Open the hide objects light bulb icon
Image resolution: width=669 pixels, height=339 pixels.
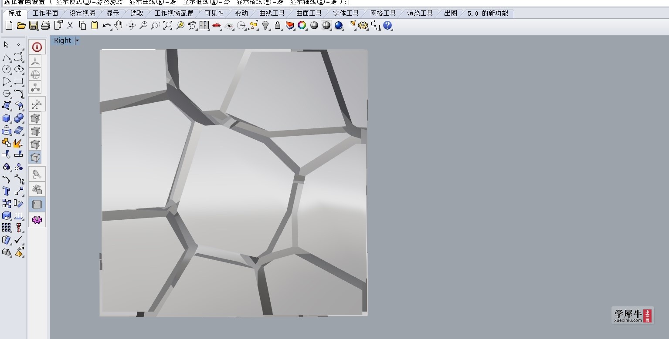(x=265, y=26)
